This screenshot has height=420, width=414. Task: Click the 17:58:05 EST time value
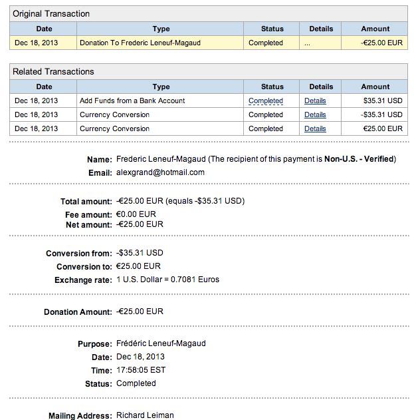point(141,370)
